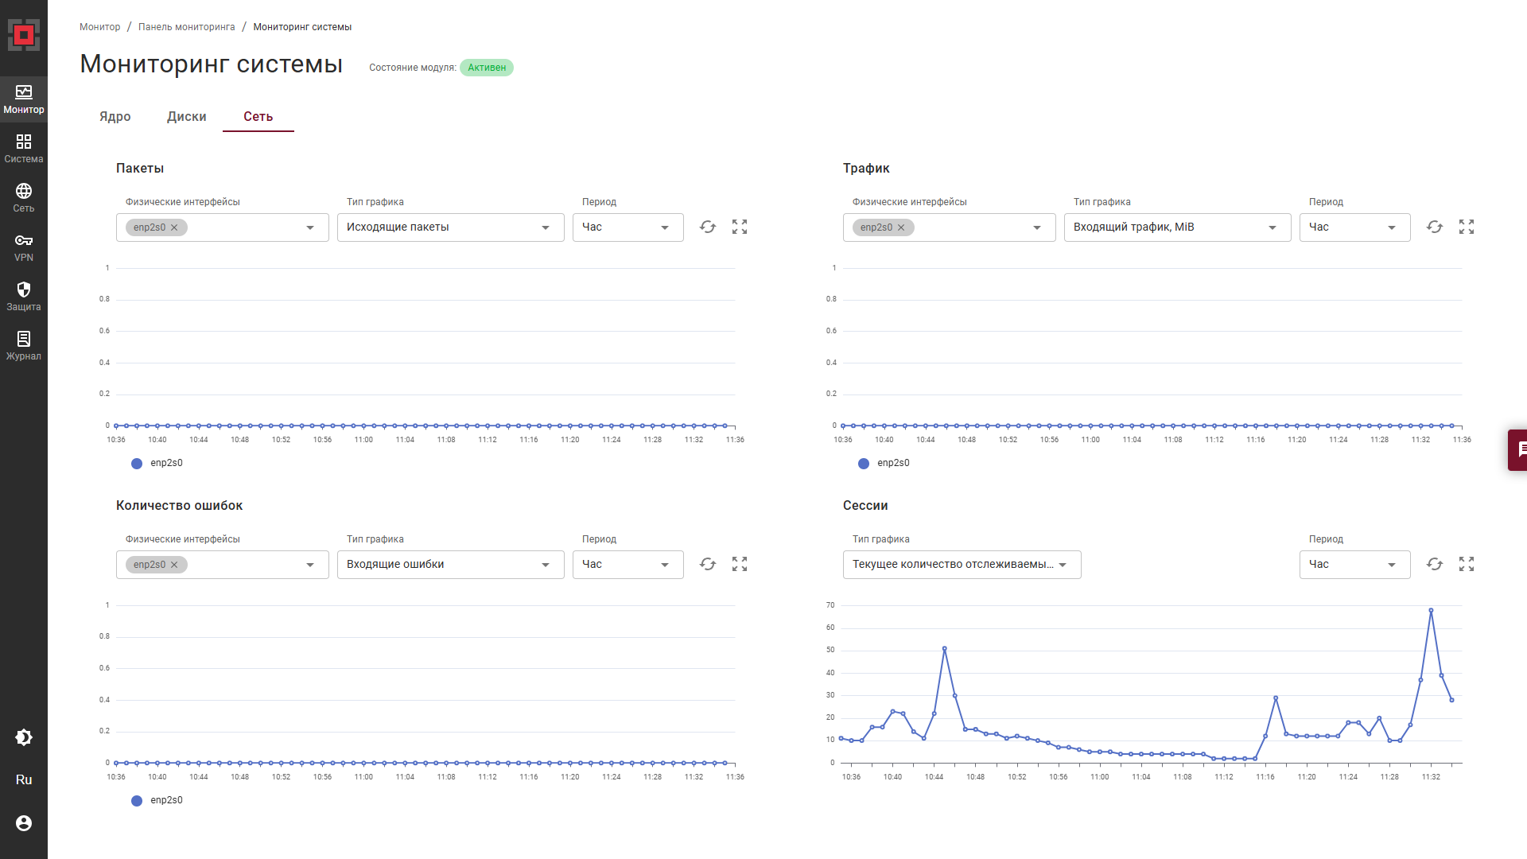1527x859 pixels.
Task: Open the feedback chat button
Action: coord(1518,450)
